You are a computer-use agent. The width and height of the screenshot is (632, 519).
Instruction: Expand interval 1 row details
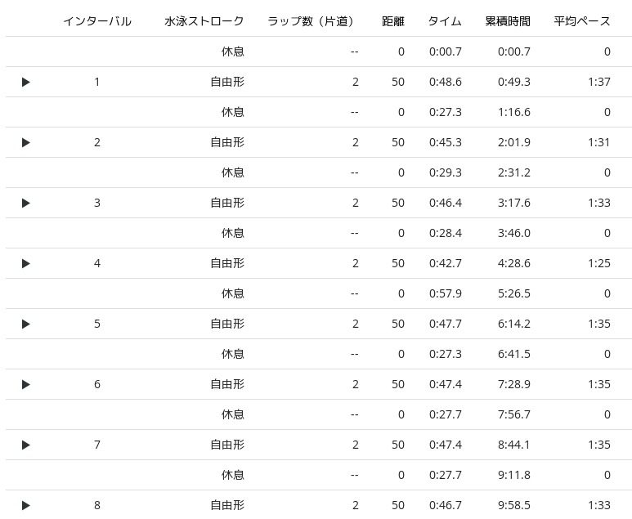(26, 82)
